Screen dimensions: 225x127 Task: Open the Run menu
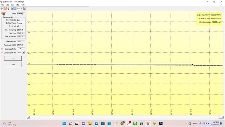coord(12,5)
